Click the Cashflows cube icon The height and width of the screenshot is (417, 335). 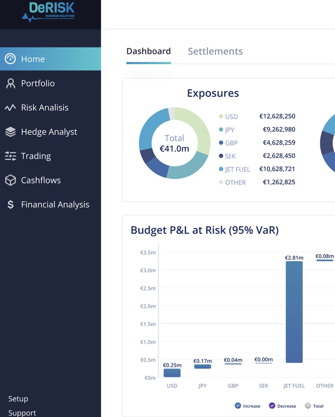10,180
